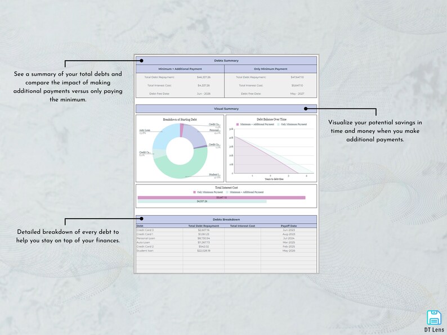Select the Feb-2025 payoff date cell
This screenshot has height=335, width=447.
point(289,247)
